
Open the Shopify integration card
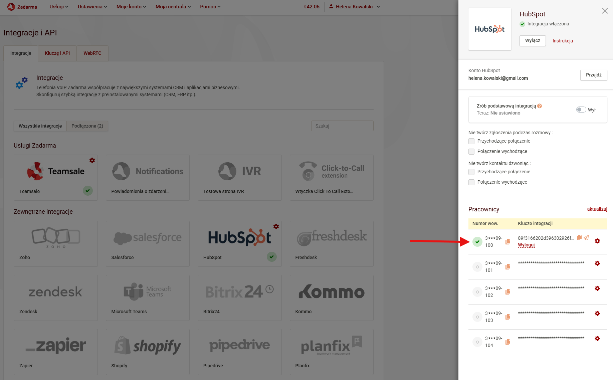(148, 352)
